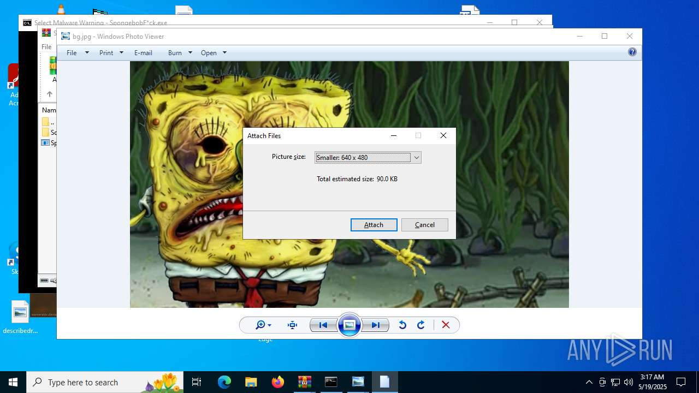The image size is (699, 393).
Task: Cancel the Attach Files dialog
Action: tap(424, 225)
